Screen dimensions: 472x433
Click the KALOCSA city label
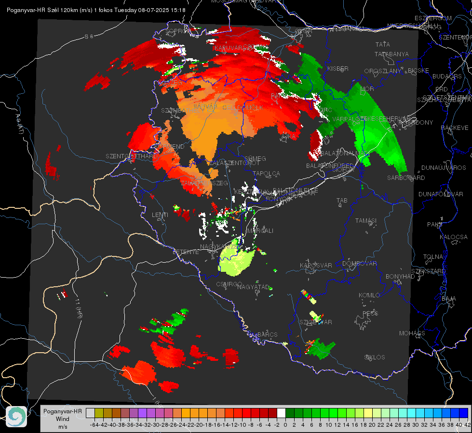point(454,237)
